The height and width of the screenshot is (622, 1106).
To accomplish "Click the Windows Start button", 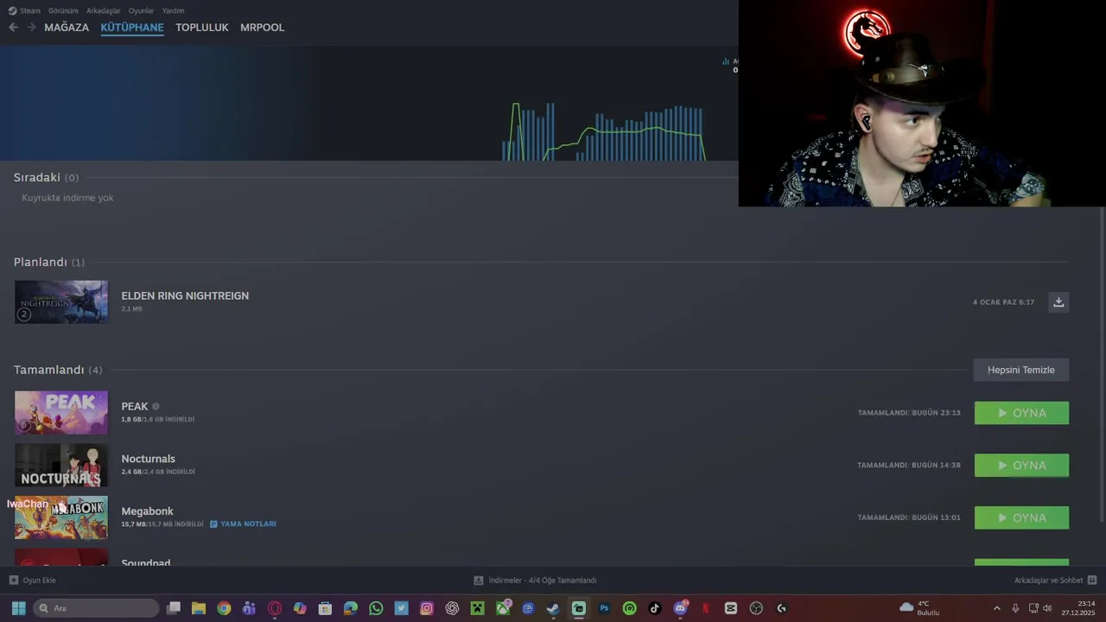I will pyautogui.click(x=18, y=608).
